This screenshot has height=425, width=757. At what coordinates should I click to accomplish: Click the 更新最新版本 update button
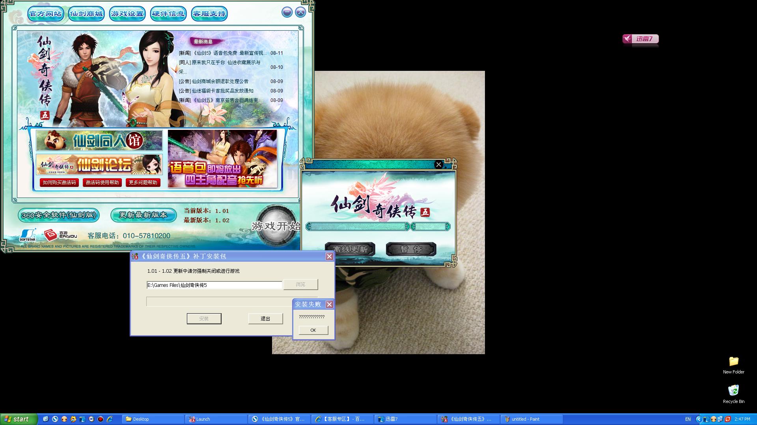click(143, 215)
